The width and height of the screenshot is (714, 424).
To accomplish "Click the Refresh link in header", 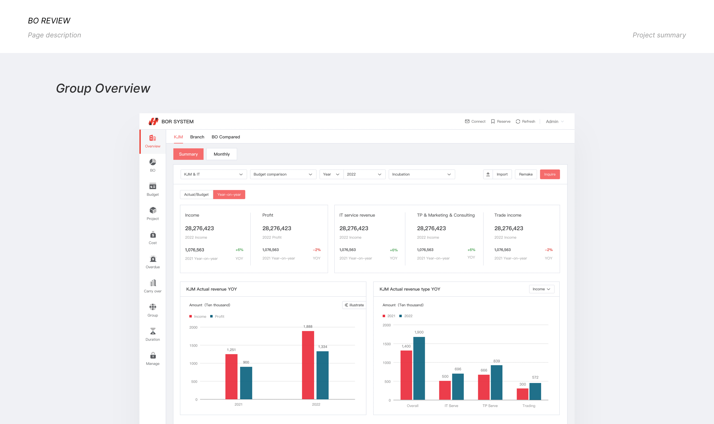I will point(528,121).
